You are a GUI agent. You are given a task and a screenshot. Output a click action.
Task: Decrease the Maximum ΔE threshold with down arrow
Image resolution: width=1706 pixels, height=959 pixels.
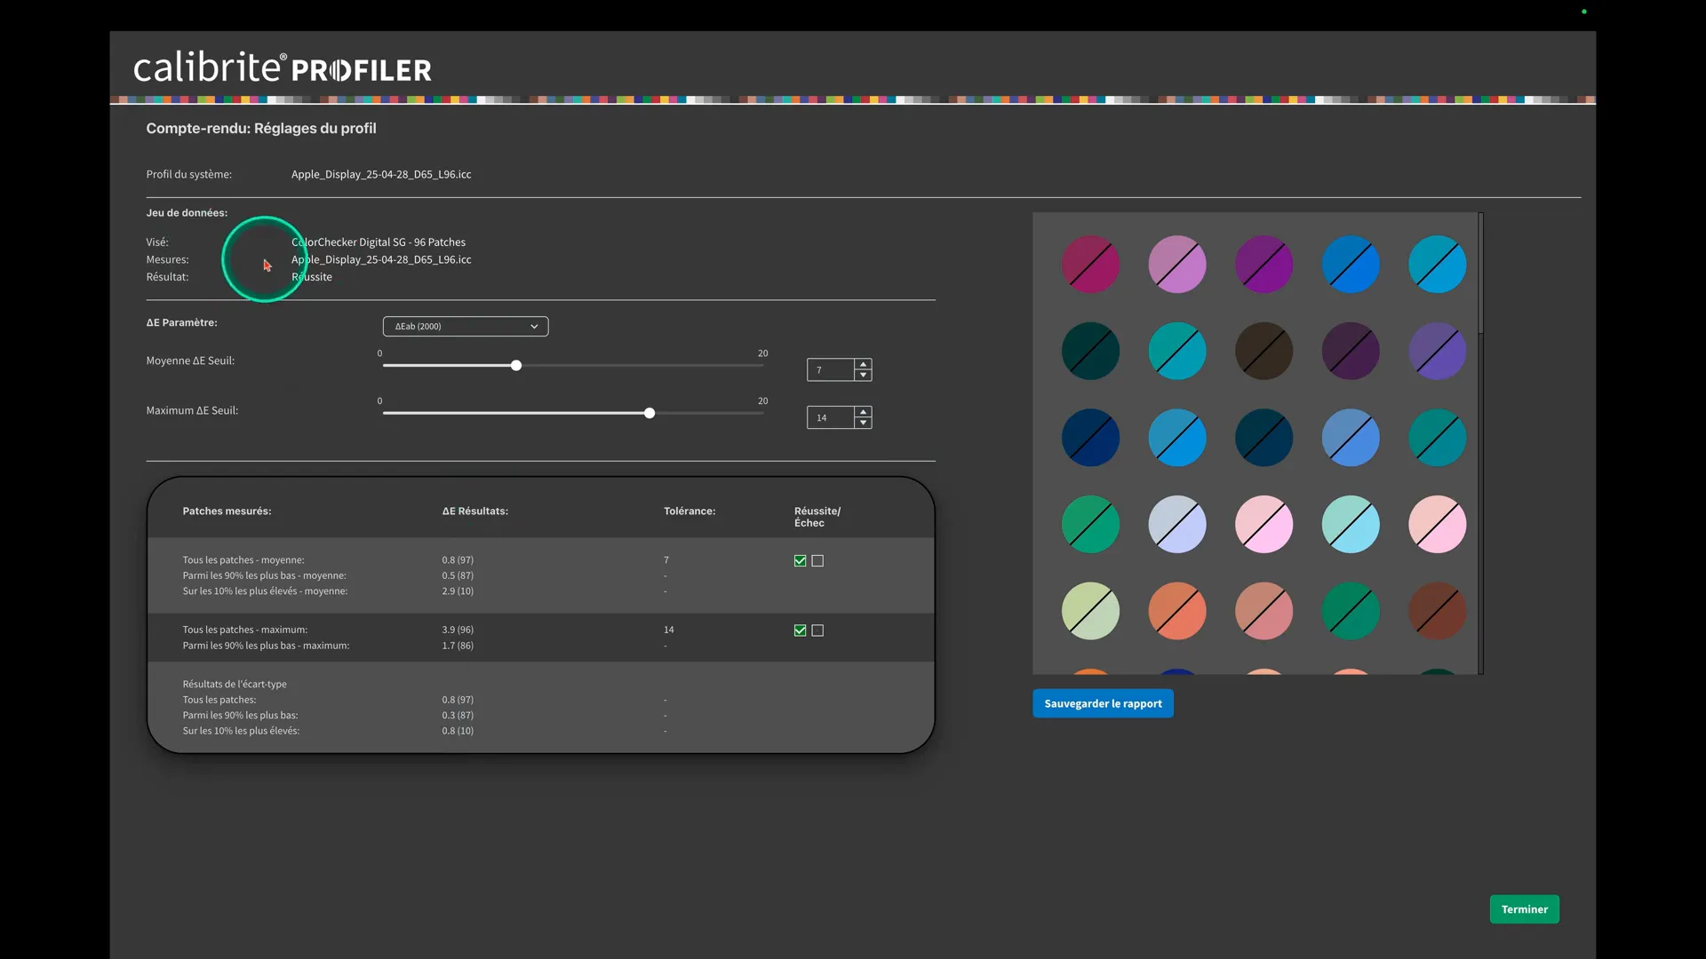pyautogui.click(x=863, y=424)
